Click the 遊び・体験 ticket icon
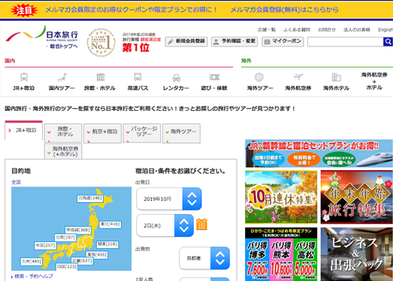This screenshot has height=281, width=393. 214,77
